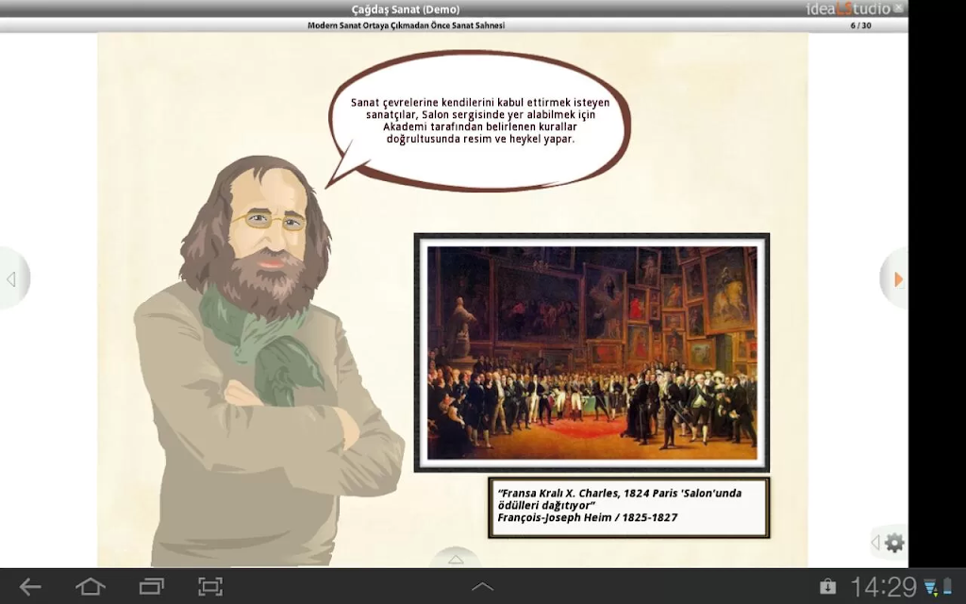Open the recent apps overview

(151, 586)
